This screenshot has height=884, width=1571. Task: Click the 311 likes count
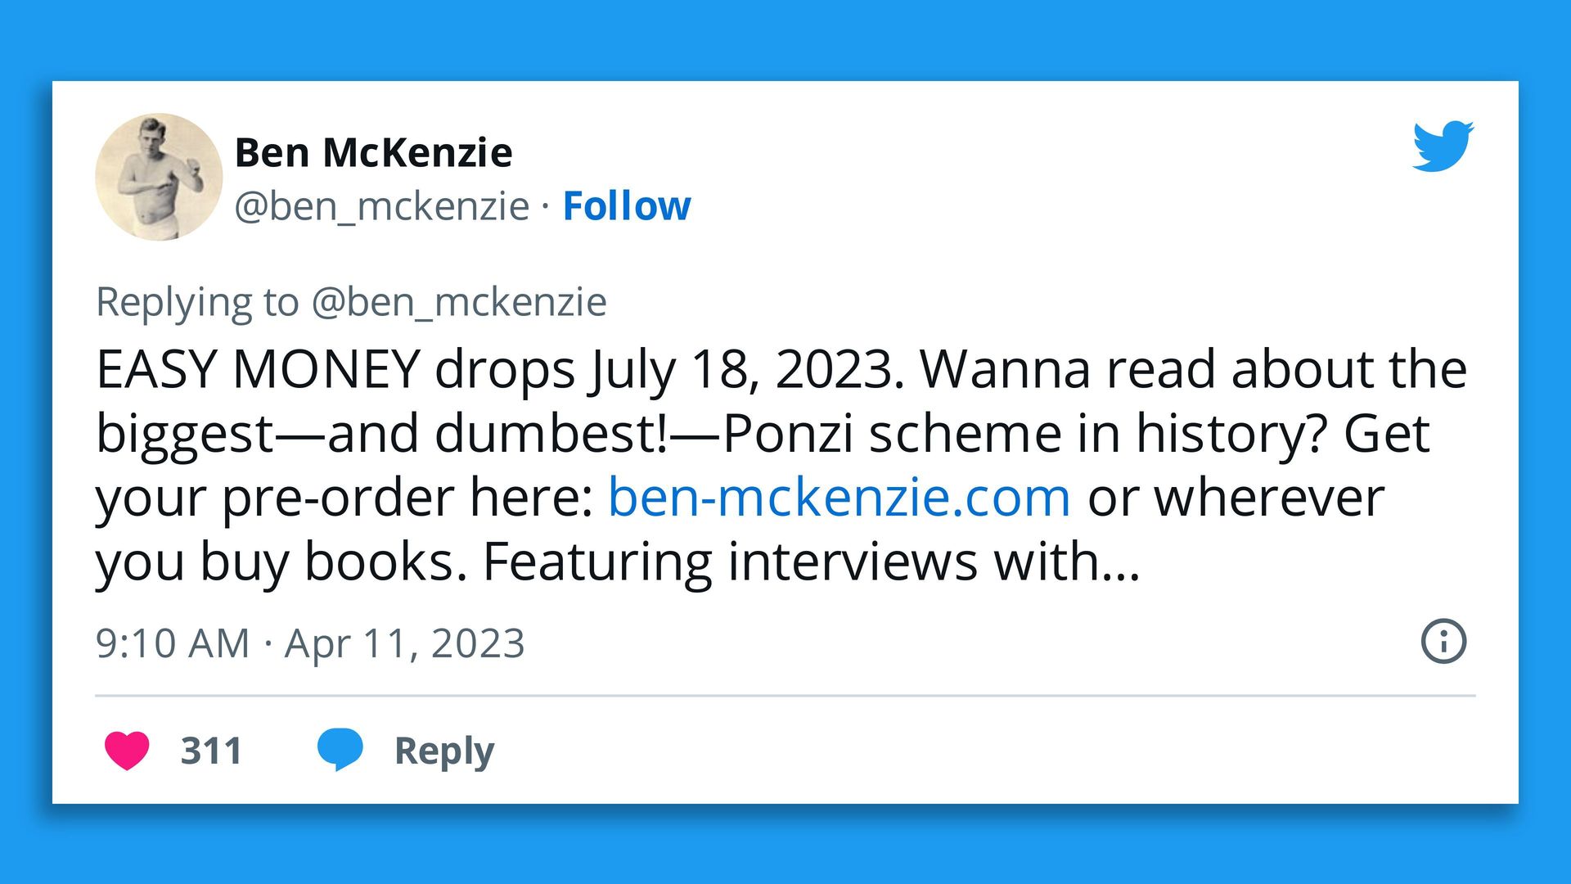point(211,751)
